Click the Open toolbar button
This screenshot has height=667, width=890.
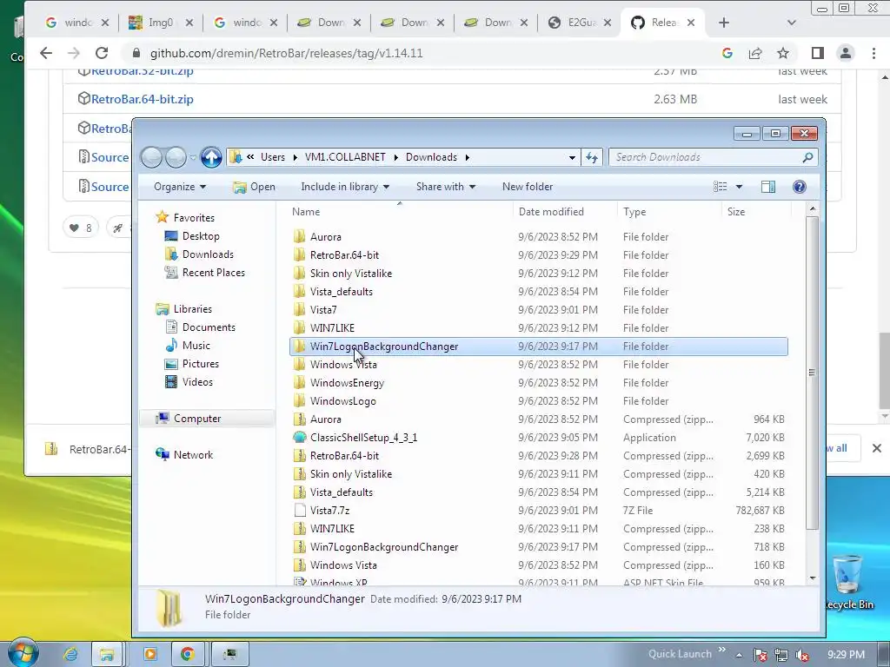254,187
